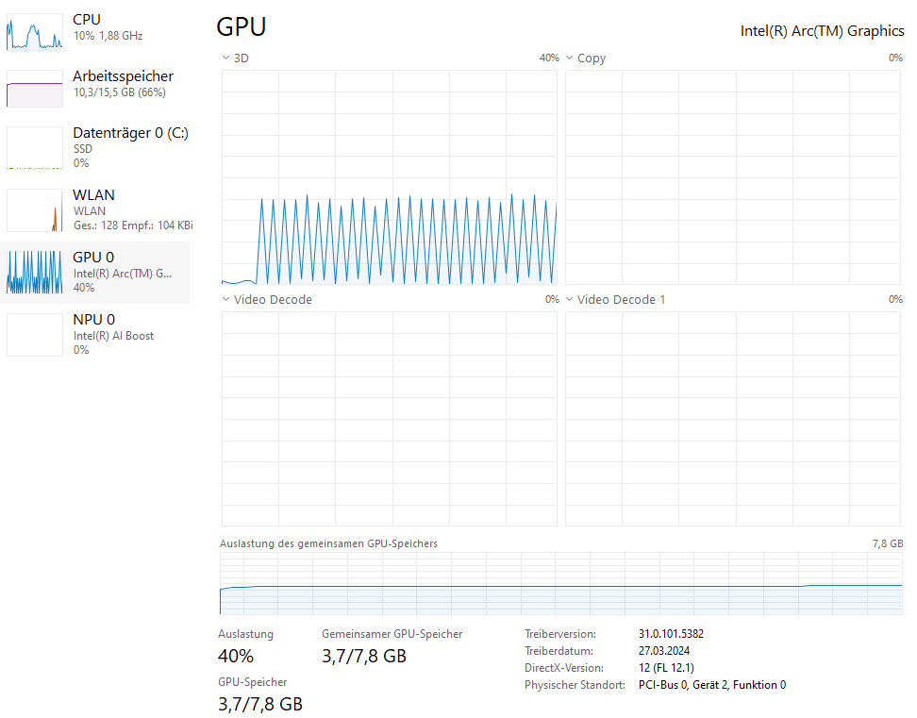
Task: Click the Video Decode 1 graph area
Action: pyautogui.click(x=734, y=418)
